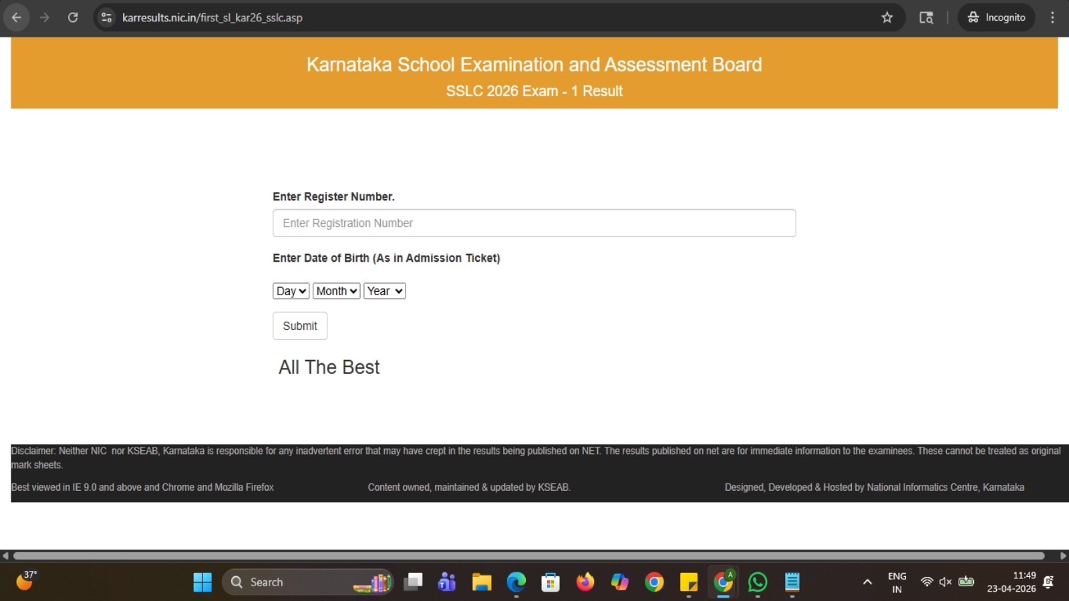Open the Windows Start menu

[x=203, y=582]
